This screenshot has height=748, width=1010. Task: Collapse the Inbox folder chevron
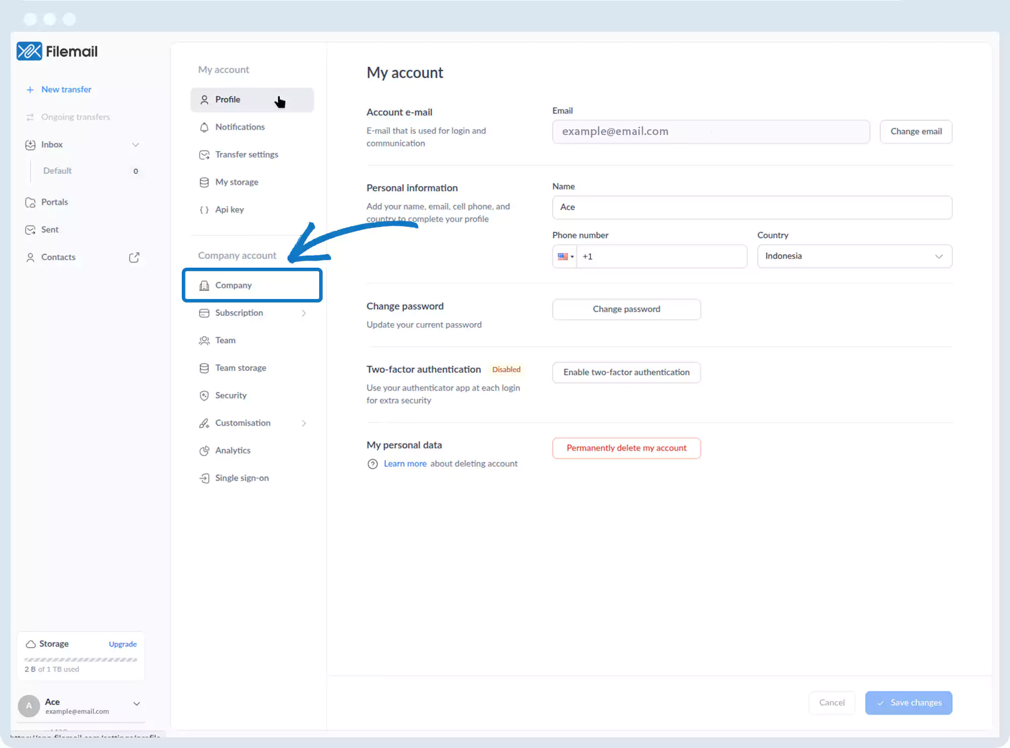coord(135,145)
